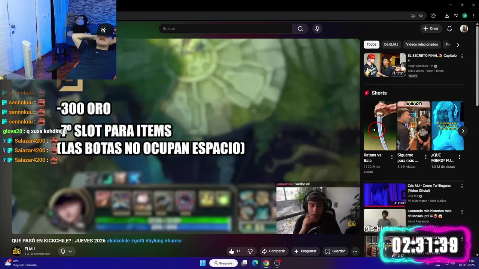Open options for Contando mis historias video
The height and width of the screenshot is (269, 479).
[462, 212]
